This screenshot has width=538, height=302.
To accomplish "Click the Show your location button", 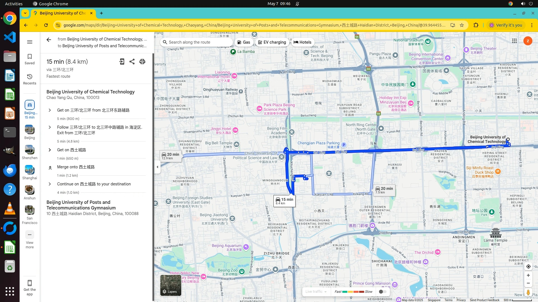I will (528, 266).
